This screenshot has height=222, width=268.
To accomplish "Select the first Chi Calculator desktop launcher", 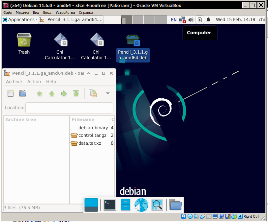I will coord(60,46).
